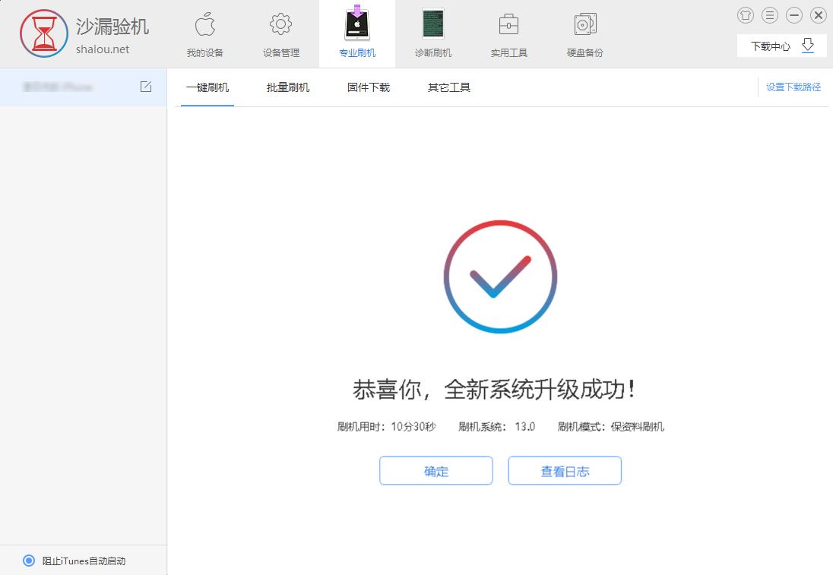833x575 pixels.
Task: Open the hamburger main menu icon
Action: pos(770,15)
